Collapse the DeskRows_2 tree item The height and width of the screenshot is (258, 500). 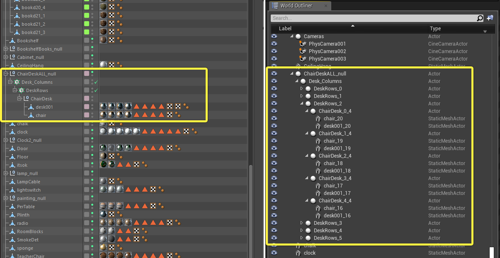(x=302, y=104)
